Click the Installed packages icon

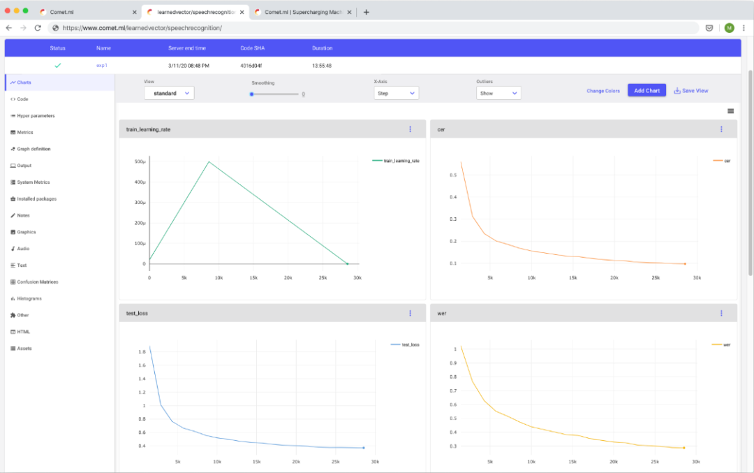[x=13, y=198]
